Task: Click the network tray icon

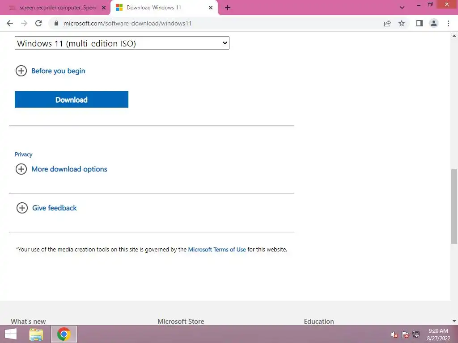Action: (x=416, y=335)
